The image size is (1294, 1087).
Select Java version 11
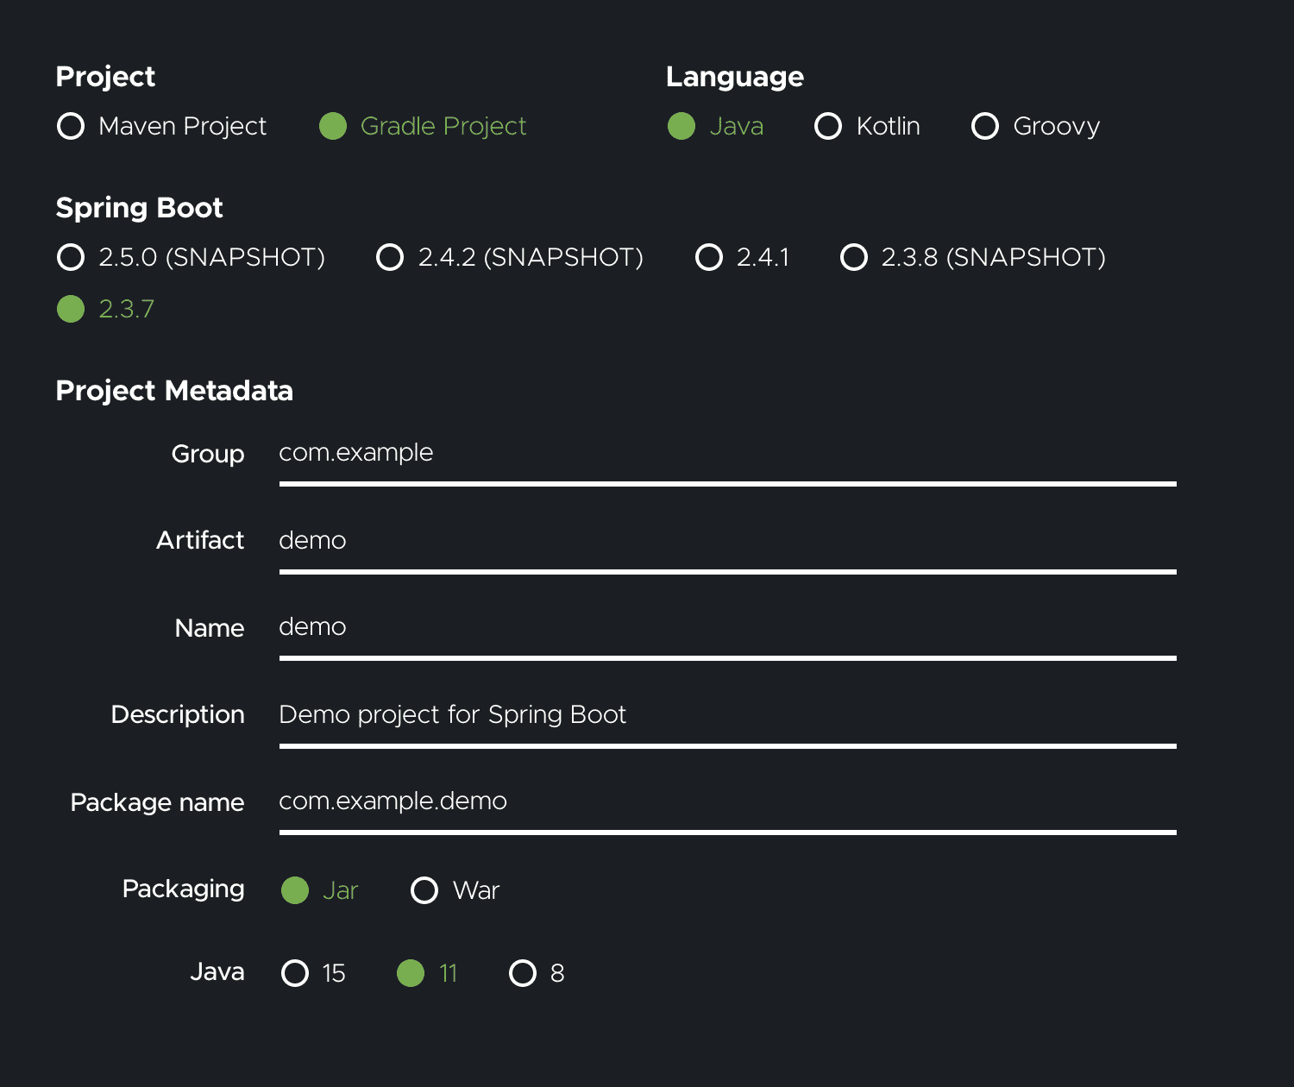point(427,973)
